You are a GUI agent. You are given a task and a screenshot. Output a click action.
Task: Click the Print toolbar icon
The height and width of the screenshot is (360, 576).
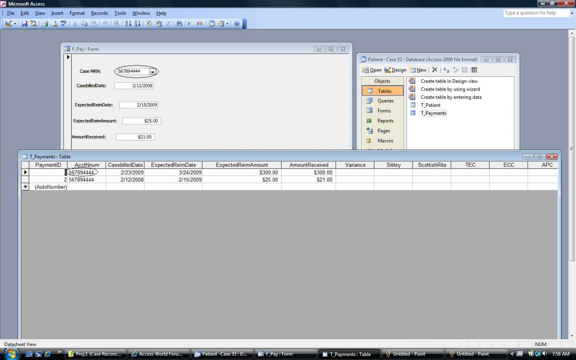click(45, 24)
